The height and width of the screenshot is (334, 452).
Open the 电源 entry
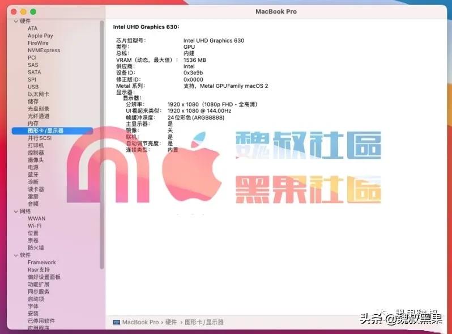(33, 167)
